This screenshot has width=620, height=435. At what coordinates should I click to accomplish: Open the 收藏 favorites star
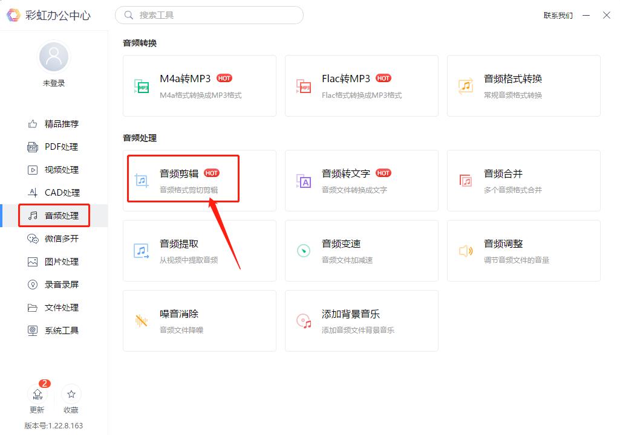click(x=71, y=398)
